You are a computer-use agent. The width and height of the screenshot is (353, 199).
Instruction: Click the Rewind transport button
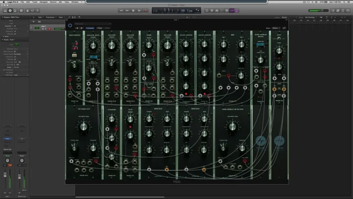tap(121, 11)
